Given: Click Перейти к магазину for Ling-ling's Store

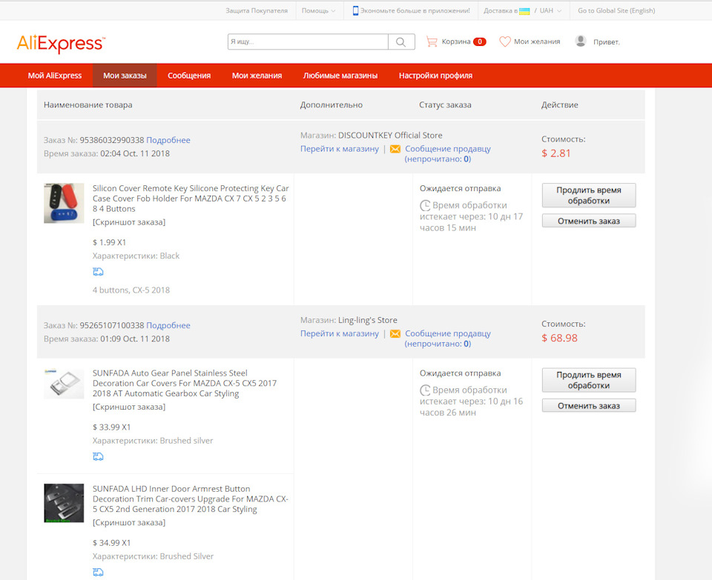Looking at the screenshot, I should tap(340, 333).
